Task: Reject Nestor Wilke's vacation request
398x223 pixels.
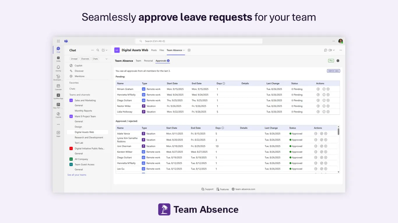Action: [328, 106]
